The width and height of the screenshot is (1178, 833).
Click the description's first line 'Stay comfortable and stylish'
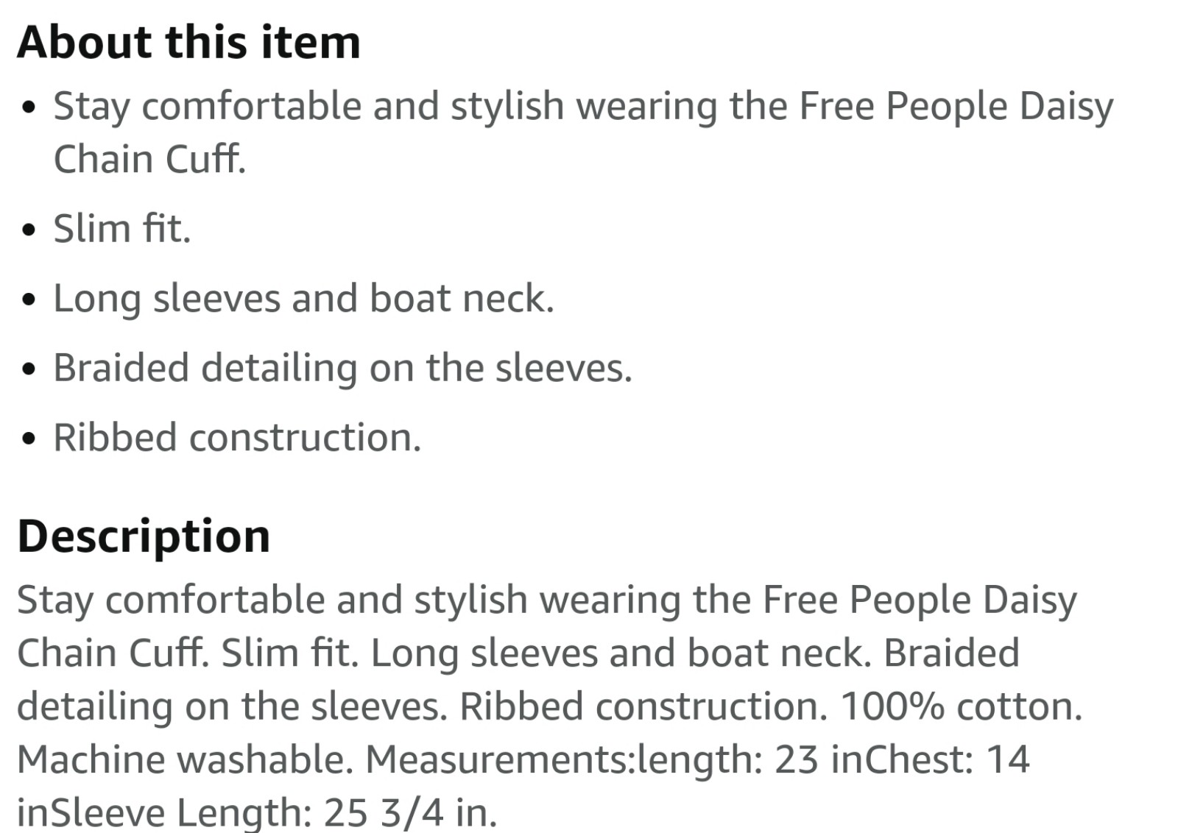click(272, 600)
